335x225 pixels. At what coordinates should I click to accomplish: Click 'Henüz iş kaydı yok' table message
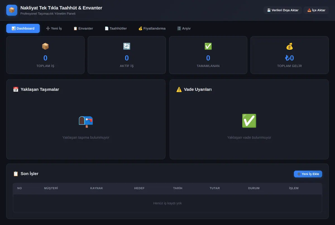(167, 203)
